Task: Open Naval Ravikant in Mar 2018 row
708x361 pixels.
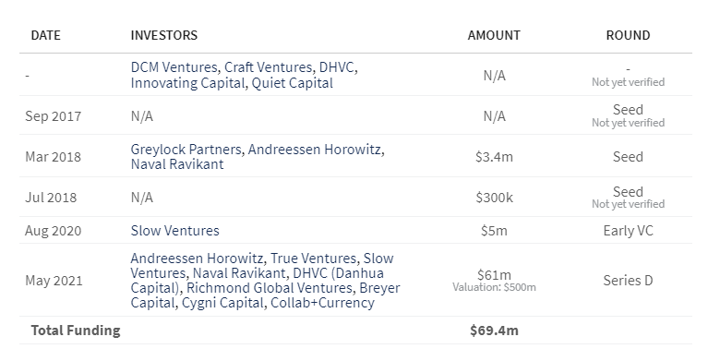Action: tap(177, 164)
